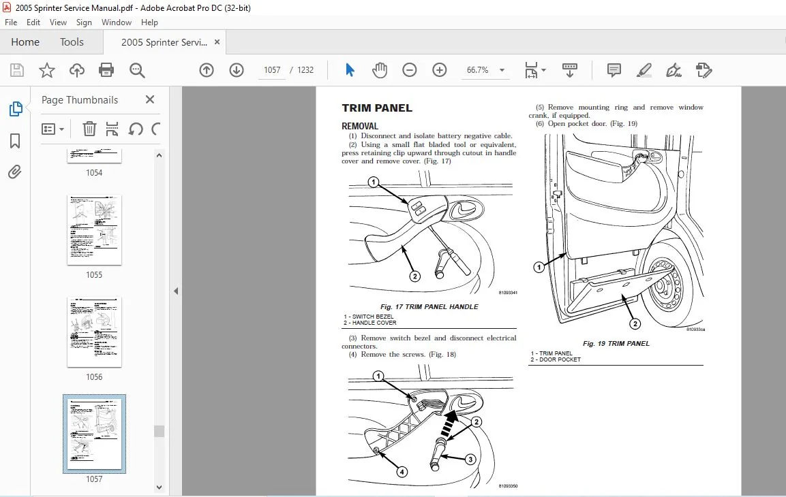Viewport: 786px width, 497px height.
Task: Open the find text search tool
Action: [137, 70]
